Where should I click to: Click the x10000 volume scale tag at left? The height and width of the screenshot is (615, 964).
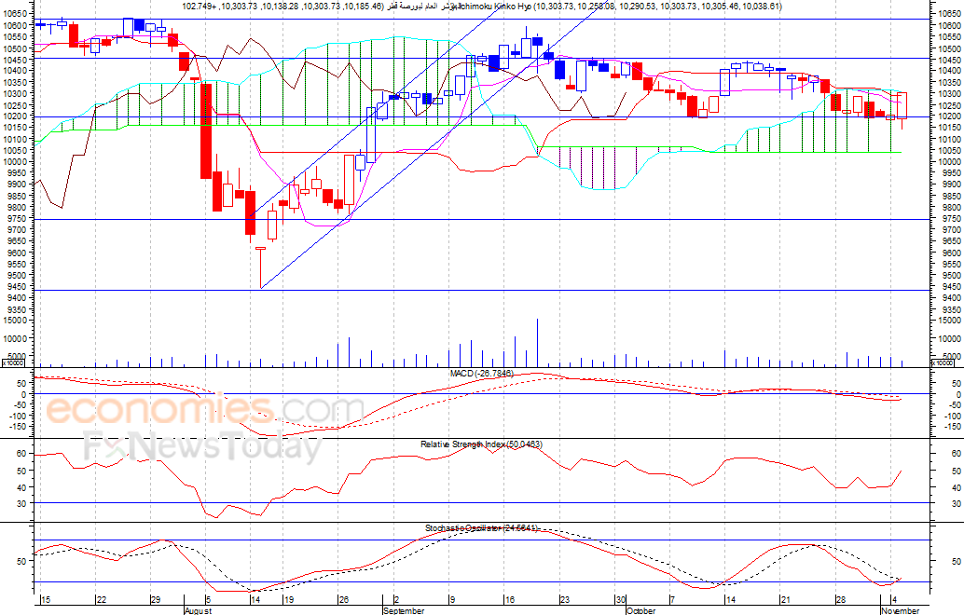pos(12,363)
